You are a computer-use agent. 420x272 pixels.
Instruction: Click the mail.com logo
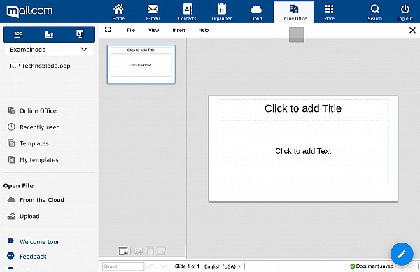[29, 11]
